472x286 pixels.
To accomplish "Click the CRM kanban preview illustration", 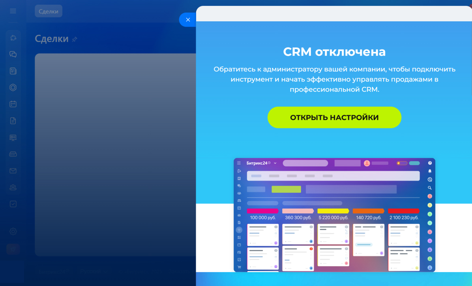I will point(334,215).
